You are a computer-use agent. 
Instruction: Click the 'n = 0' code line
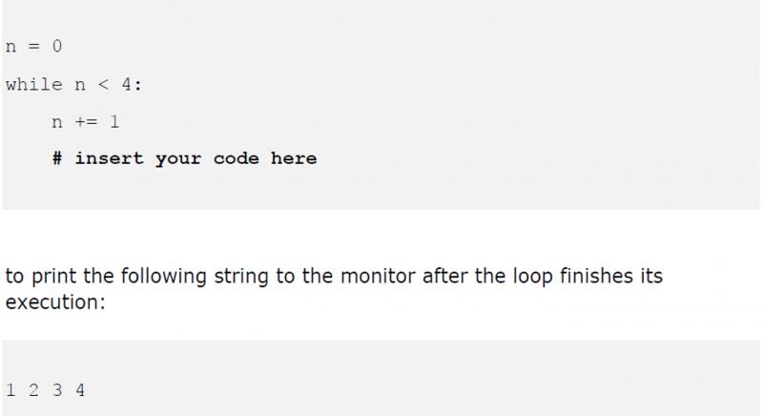[33, 46]
